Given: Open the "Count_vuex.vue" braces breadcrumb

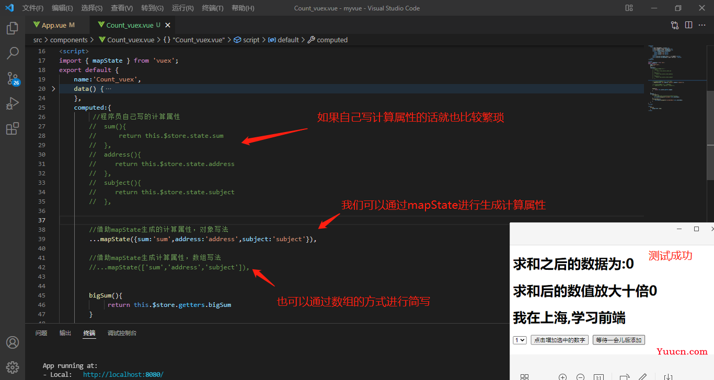Looking at the screenshot, I should point(194,40).
